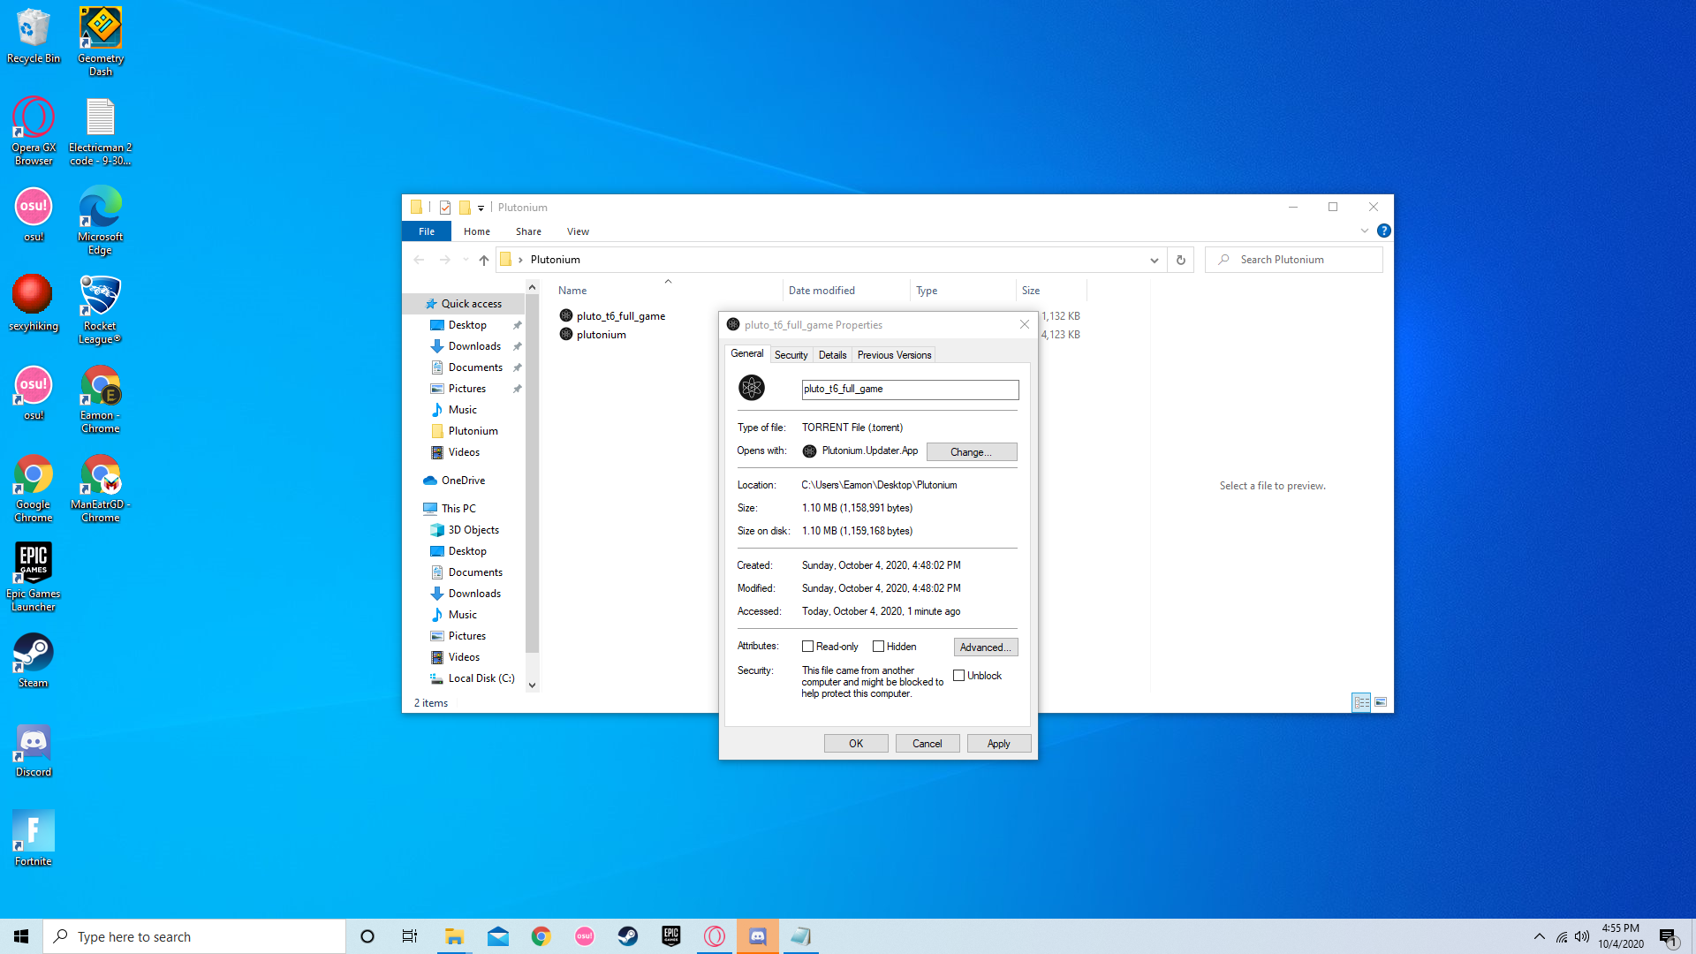Screen dimensions: 1696x954
Task: Open Eamon - Chrome profile shortcut
Action: click(x=100, y=398)
